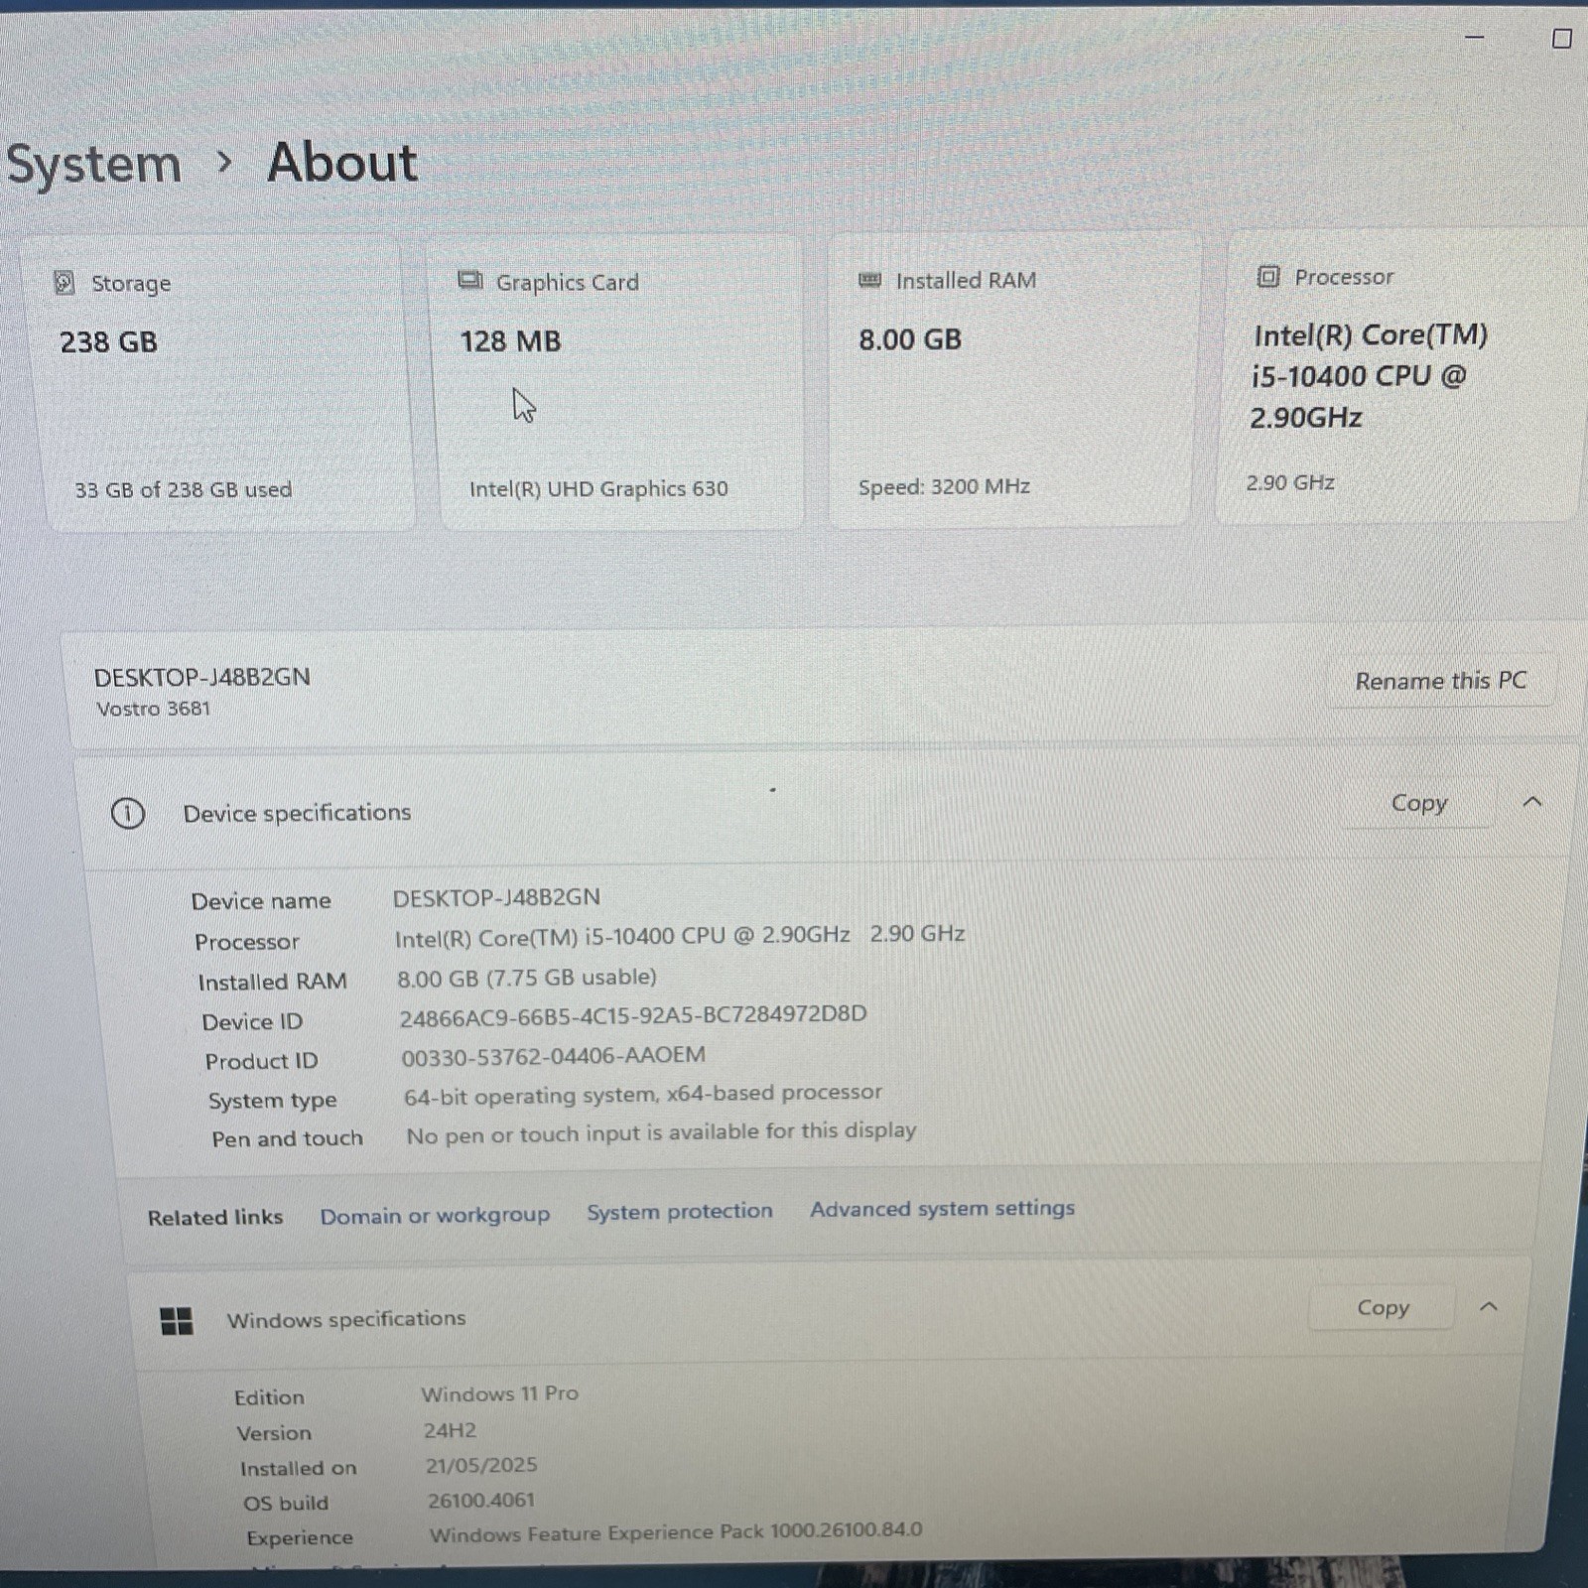Select Device ID value 24866AC9-66B5-4C15

coord(633,1015)
